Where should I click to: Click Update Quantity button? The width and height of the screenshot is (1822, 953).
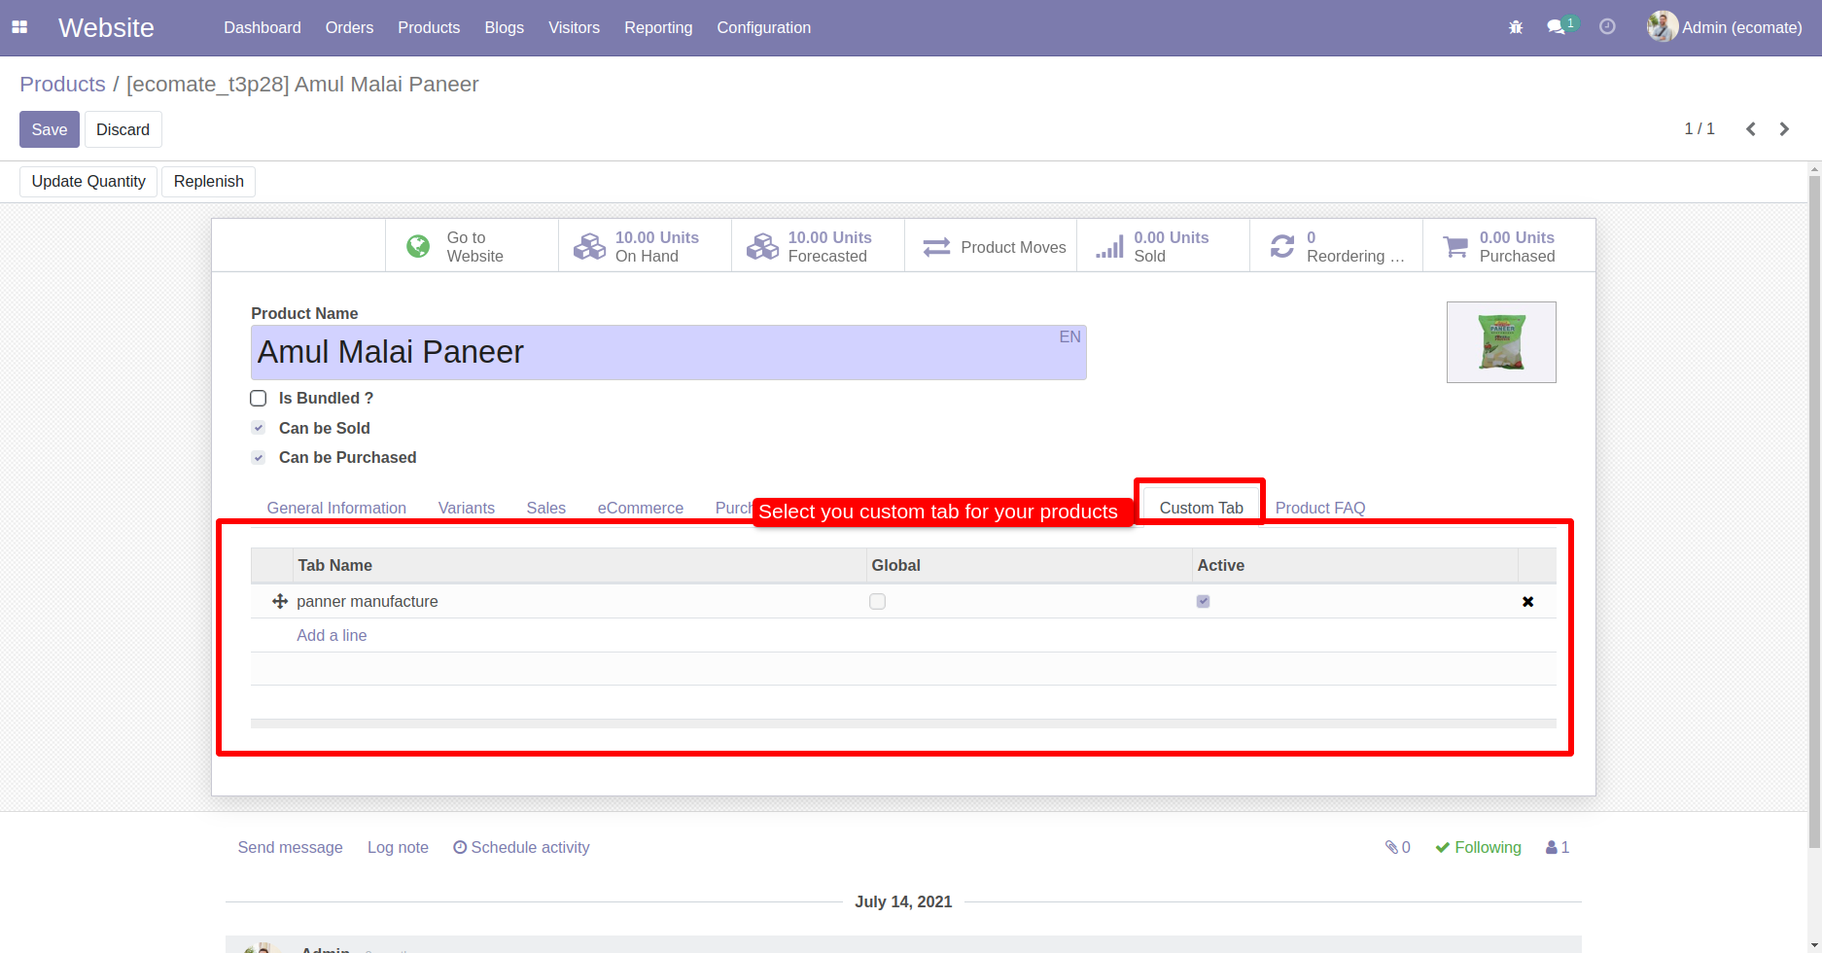88,182
